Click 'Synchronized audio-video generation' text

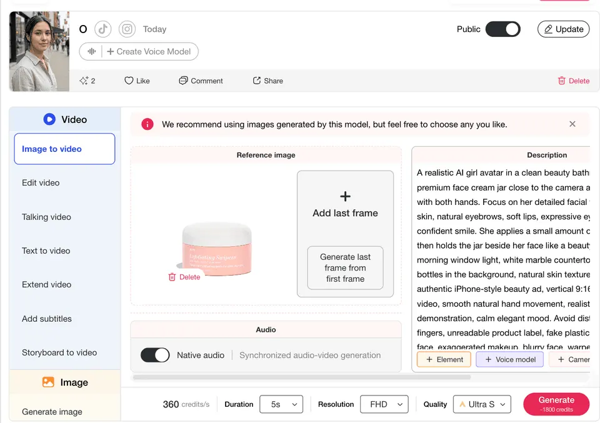click(310, 355)
